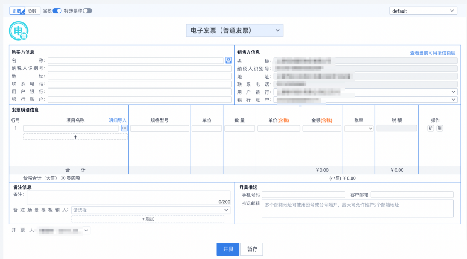Expand the seller 银行账户 dropdown

(x=453, y=100)
